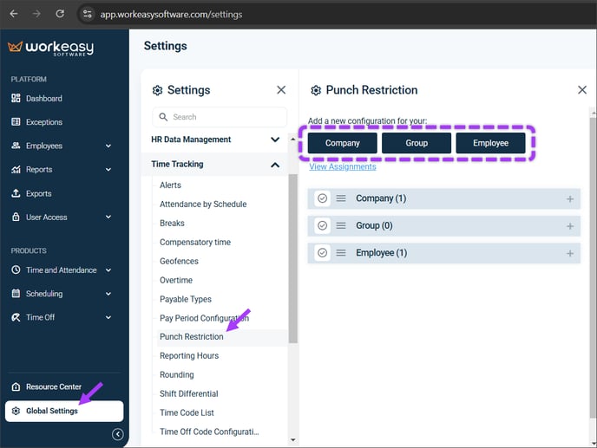Click the browser reload icon
The height and width of the screenshot is (448, 597).
point(60,14)
